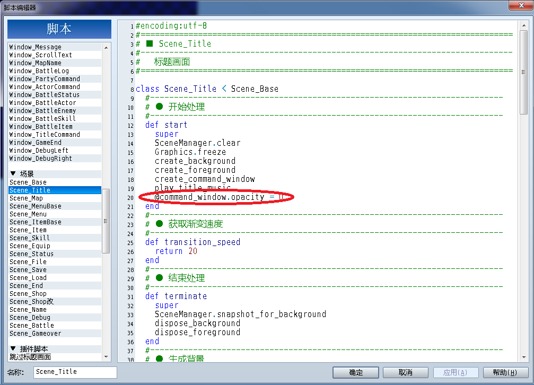Select Scene_Base script
This screenshot has width=534, height=385.
pos(55,182)
